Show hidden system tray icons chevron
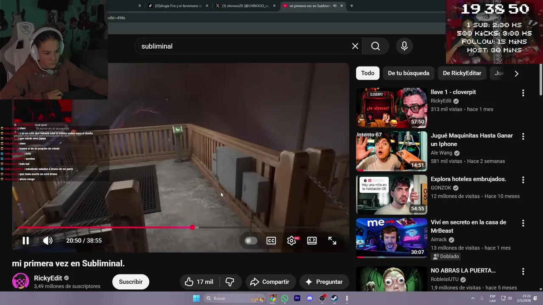 tap(473, 298)
